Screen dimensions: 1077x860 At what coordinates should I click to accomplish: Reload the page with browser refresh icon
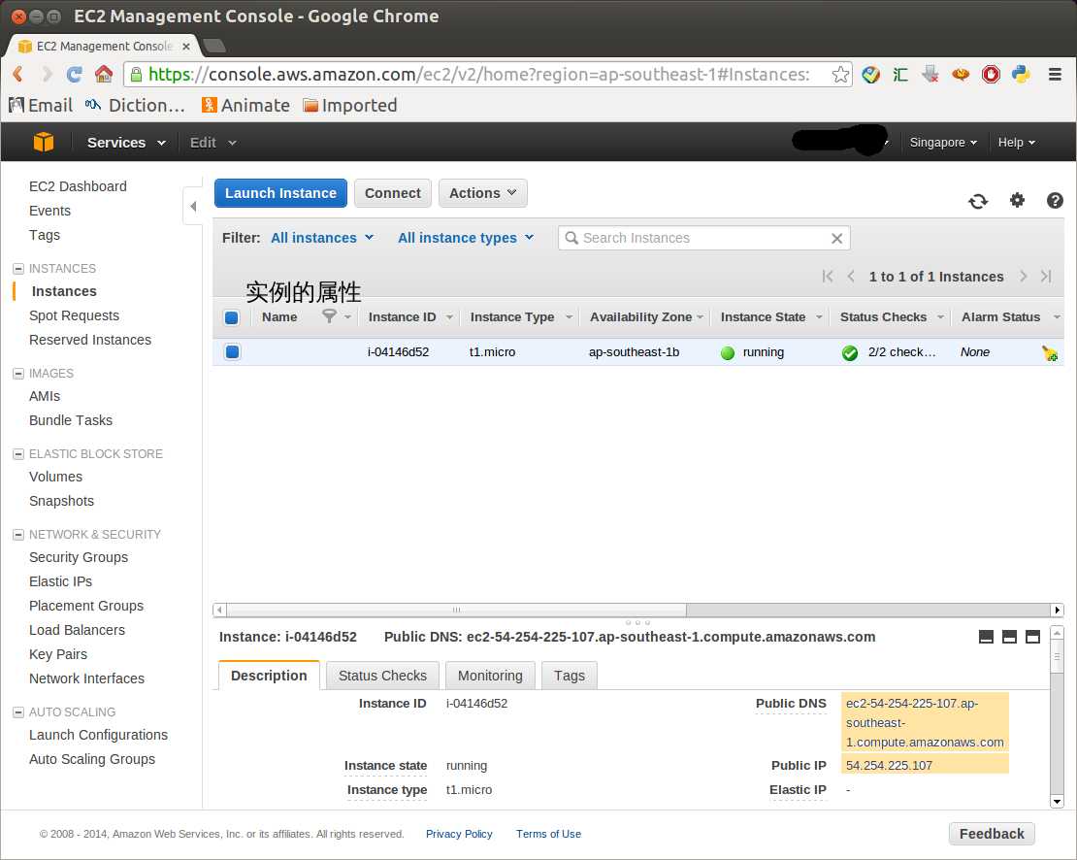[74, 75]
